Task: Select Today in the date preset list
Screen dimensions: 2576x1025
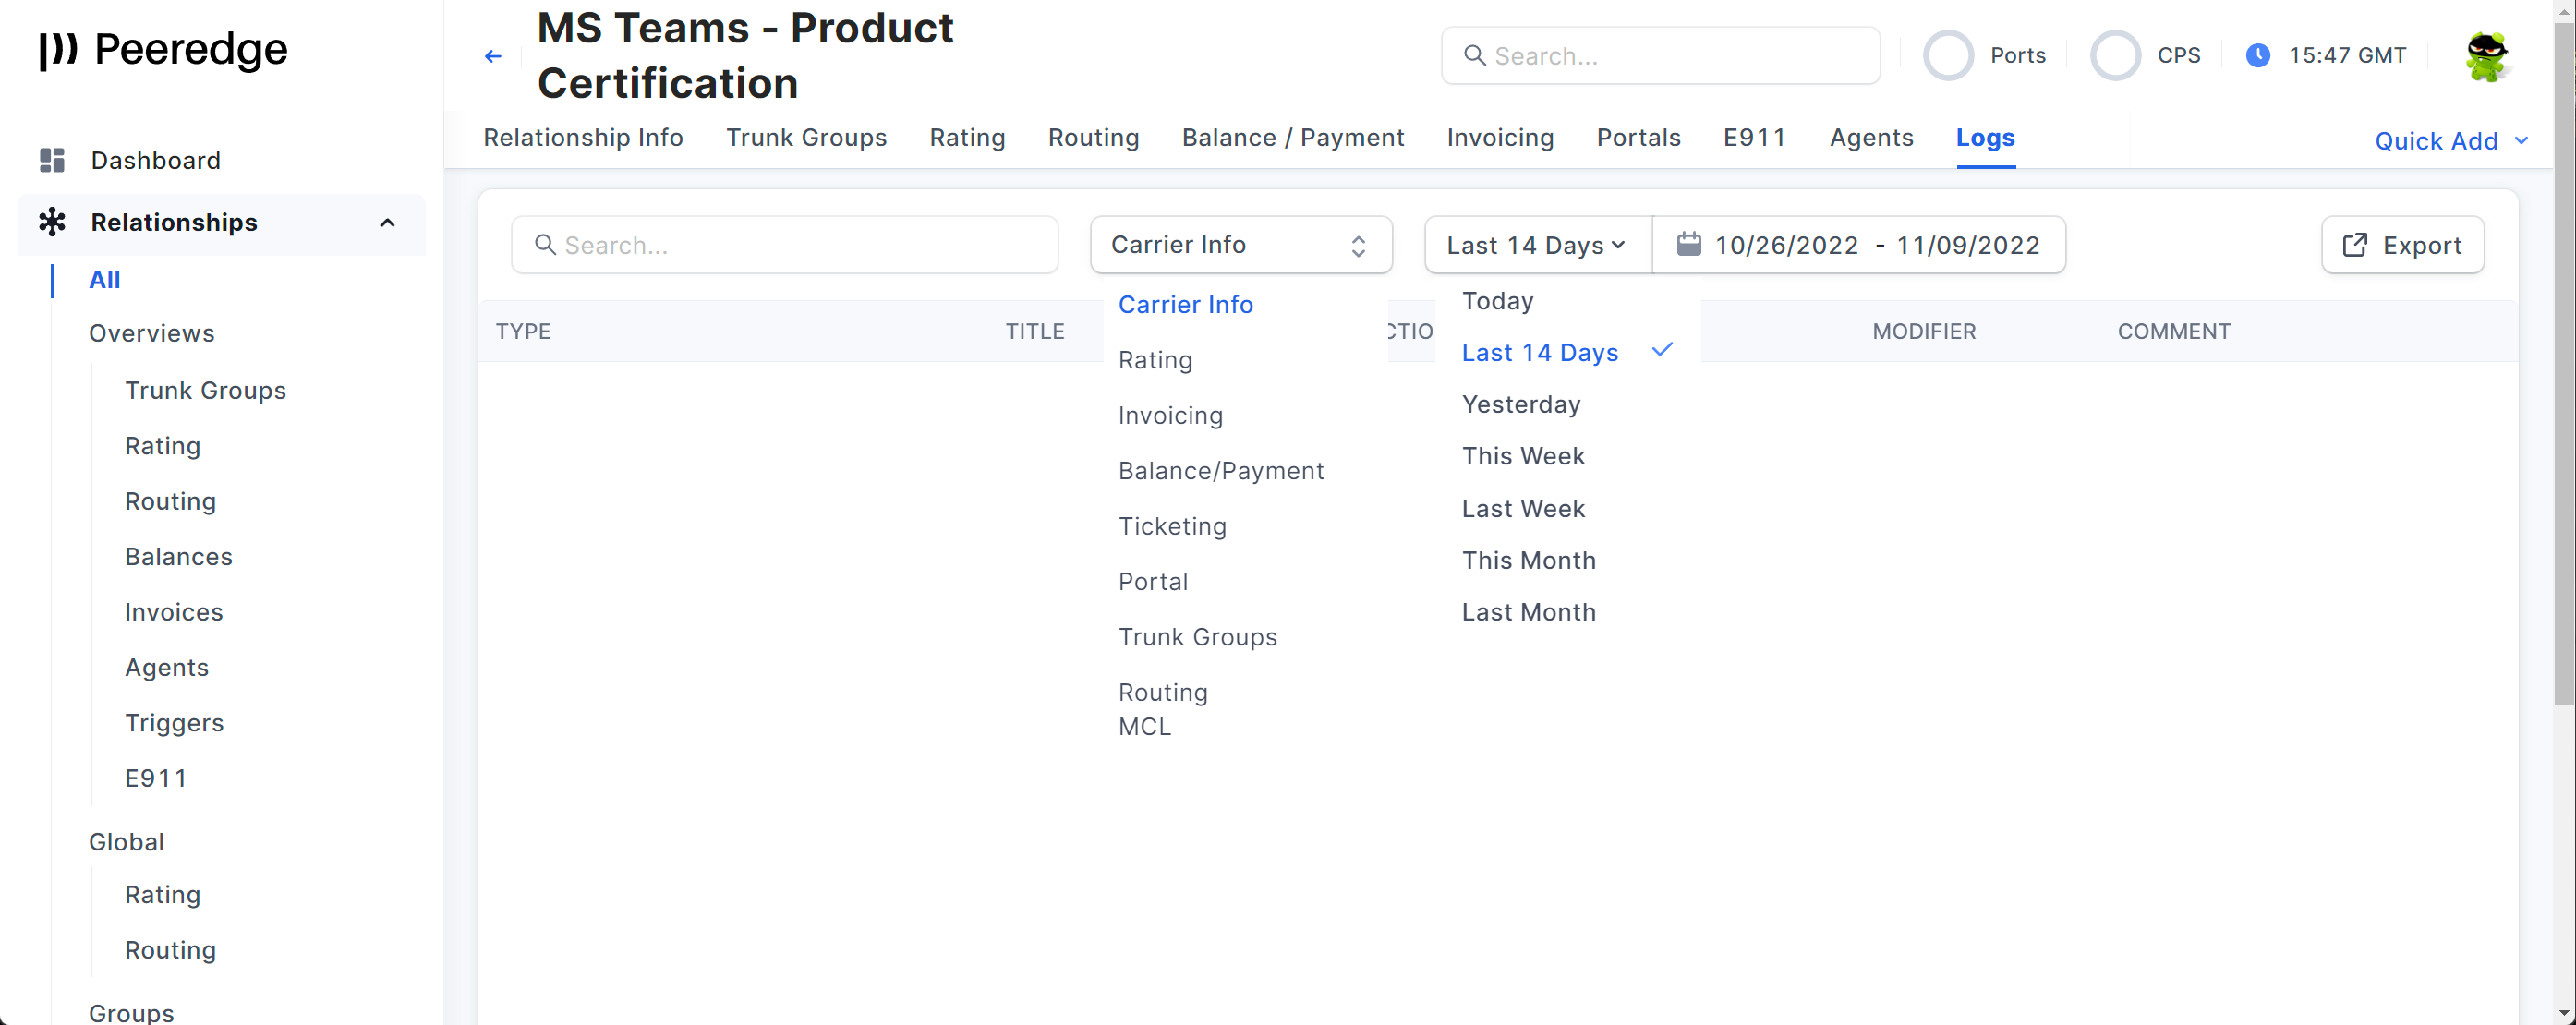Action: tap(1497, 301)
